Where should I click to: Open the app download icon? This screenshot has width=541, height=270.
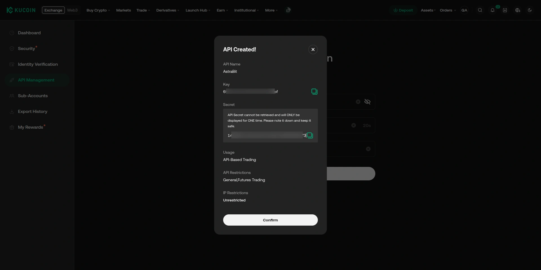tap(505, 10)
